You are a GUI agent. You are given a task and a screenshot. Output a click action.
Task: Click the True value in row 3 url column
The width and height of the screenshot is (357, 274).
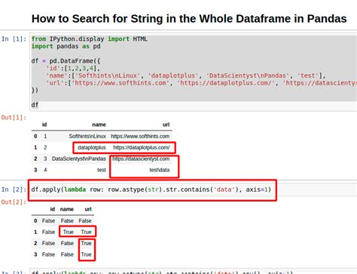coord(86,254)
